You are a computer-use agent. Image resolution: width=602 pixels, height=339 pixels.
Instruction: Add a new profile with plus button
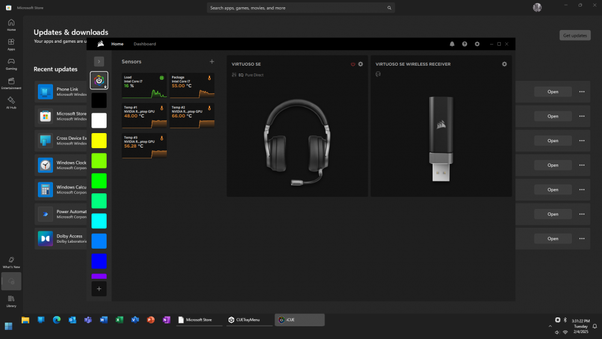pos(99,288)
